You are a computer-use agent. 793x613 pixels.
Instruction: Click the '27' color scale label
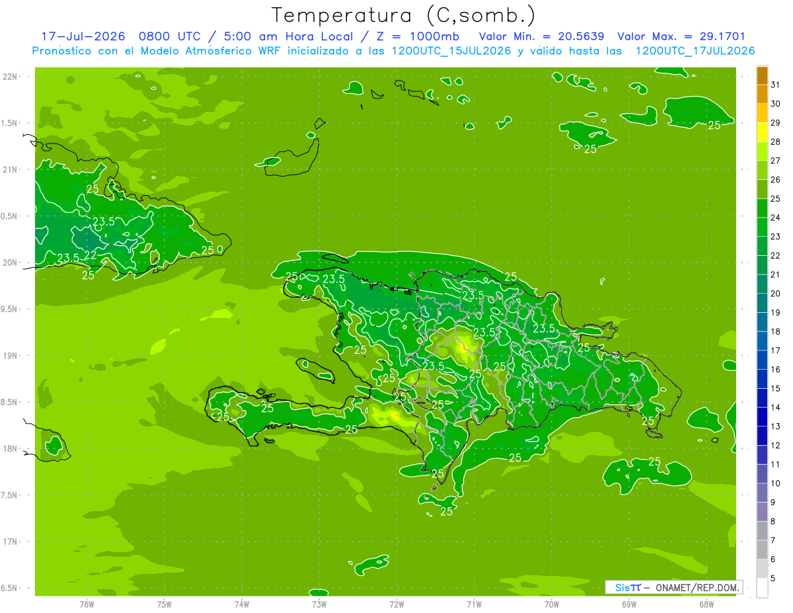pos(775,161)
